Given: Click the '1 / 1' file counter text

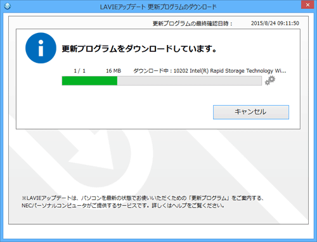Looking at the screenshot, I should pos(80,71).
